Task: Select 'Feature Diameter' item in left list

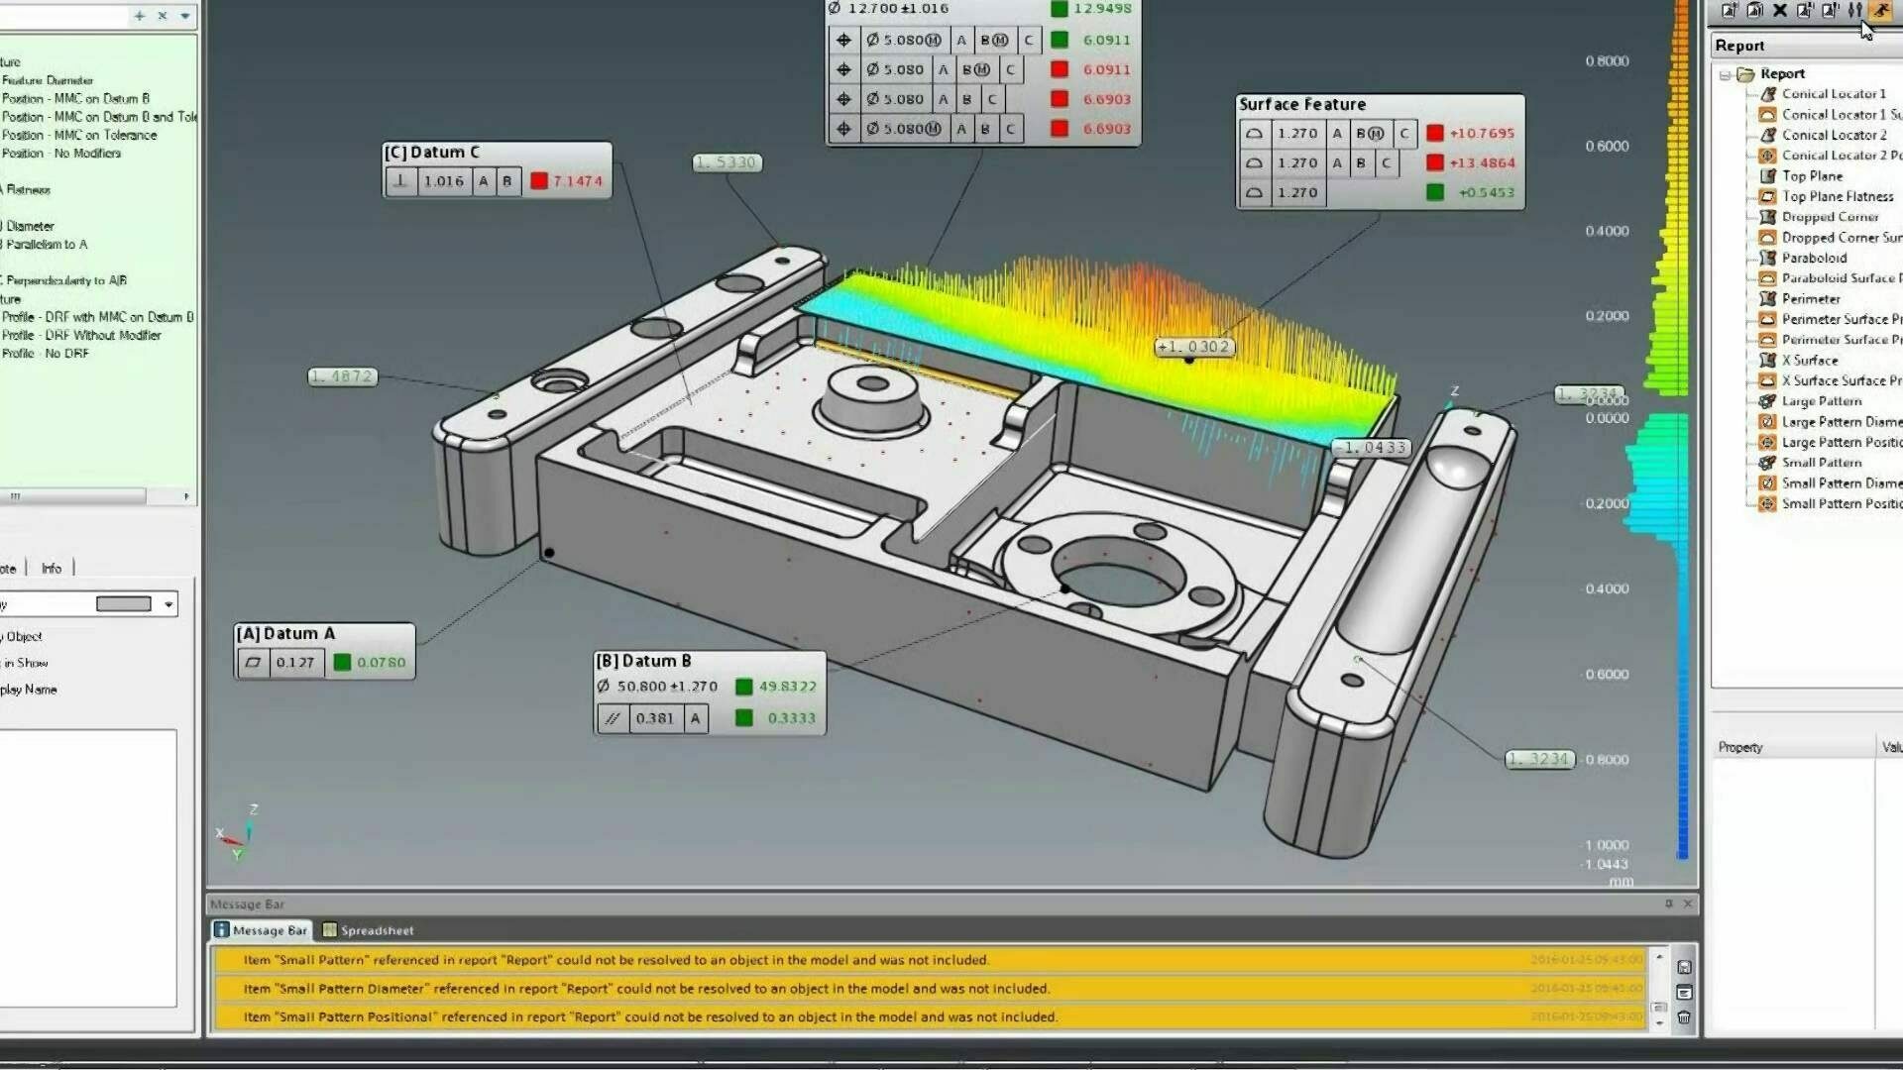Action: 48,81
